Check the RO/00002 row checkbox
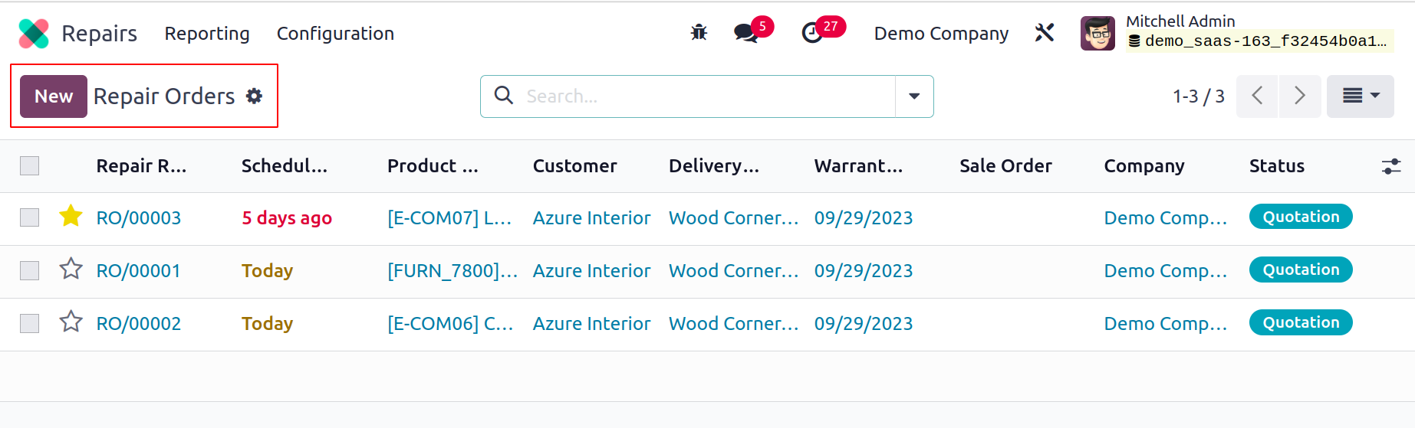This screenshot has height=428, width=1415. tap(29, 323)
